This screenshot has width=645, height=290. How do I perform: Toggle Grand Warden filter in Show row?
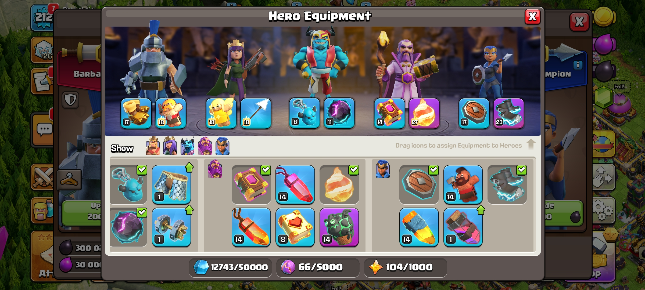[205, 146]
